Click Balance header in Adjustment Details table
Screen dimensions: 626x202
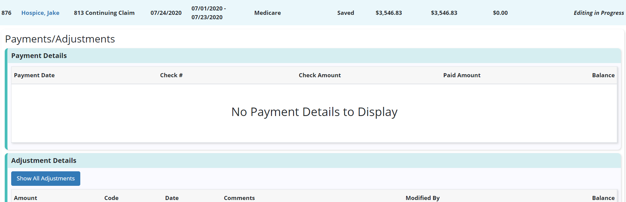(603, 198)
